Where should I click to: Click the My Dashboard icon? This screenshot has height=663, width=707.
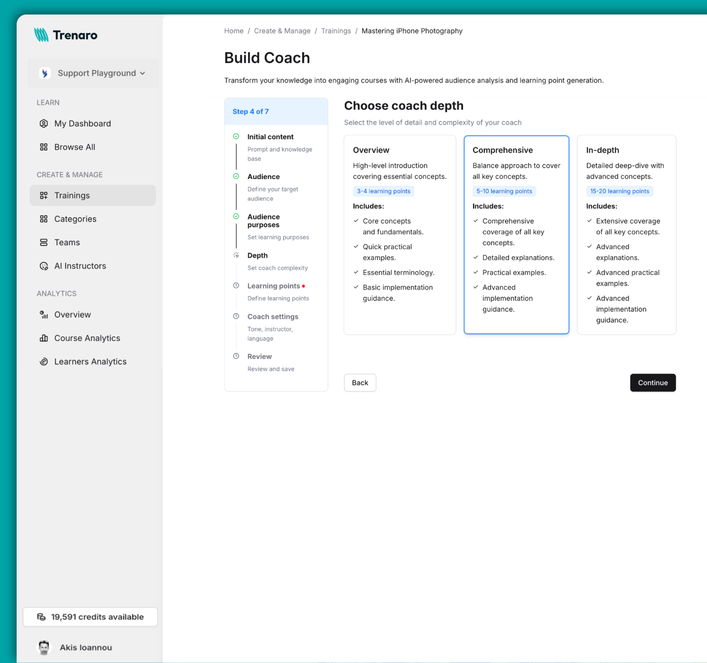coord(44,123)
